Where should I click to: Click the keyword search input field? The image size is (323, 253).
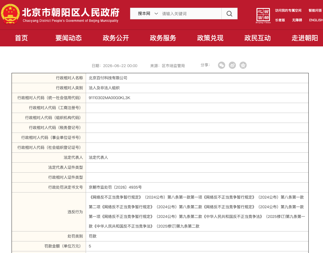[190, 14]
